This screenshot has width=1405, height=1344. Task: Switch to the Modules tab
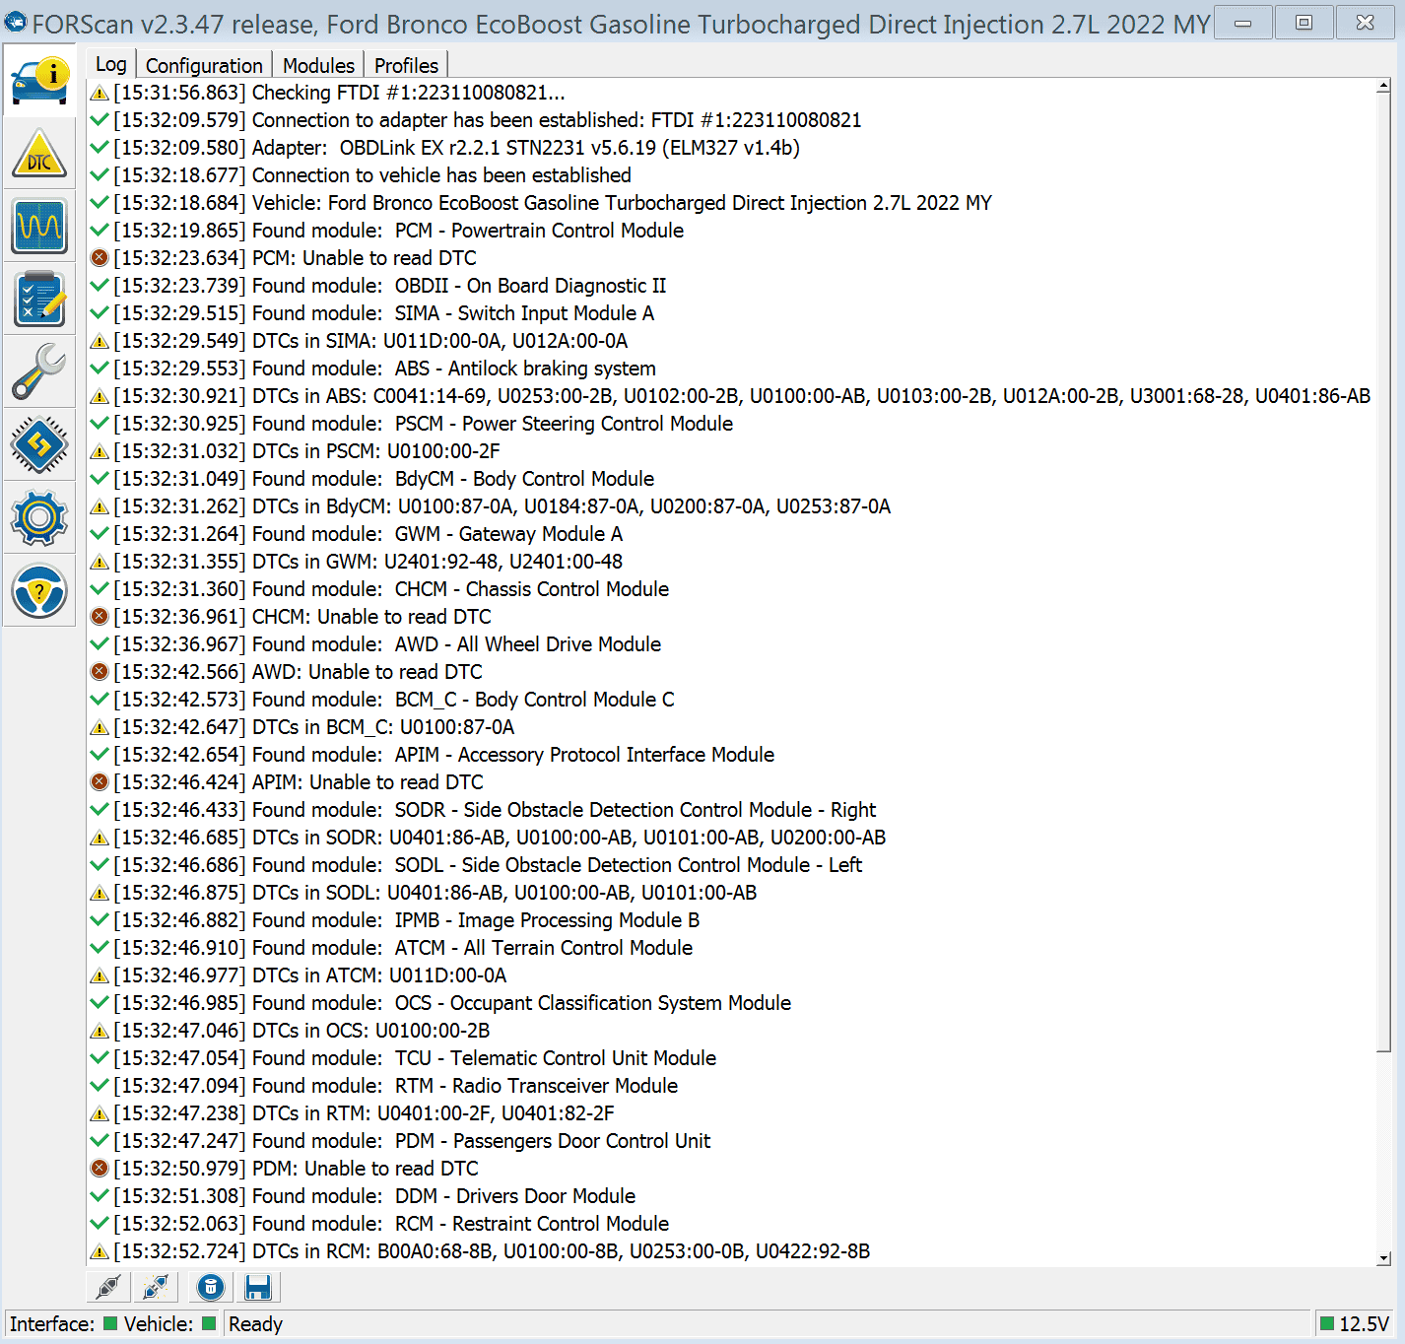(x=318, y=65)
